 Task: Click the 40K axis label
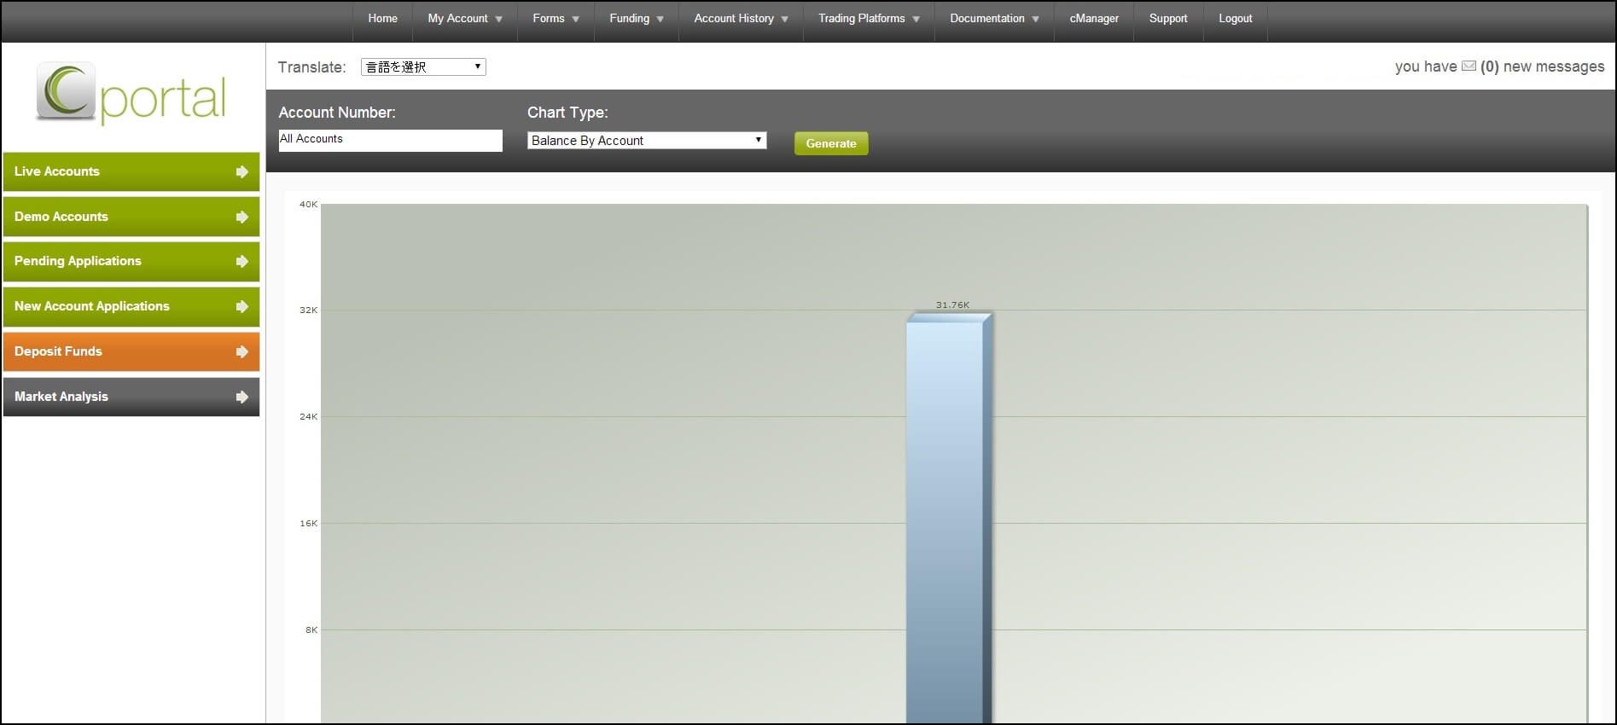pyautogui.click(x=308, y=204)
